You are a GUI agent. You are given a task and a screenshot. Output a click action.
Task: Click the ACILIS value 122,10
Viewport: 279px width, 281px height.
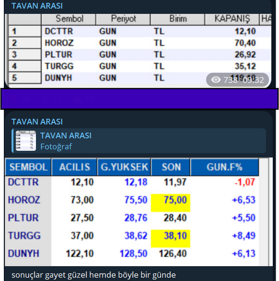point(80,253)
